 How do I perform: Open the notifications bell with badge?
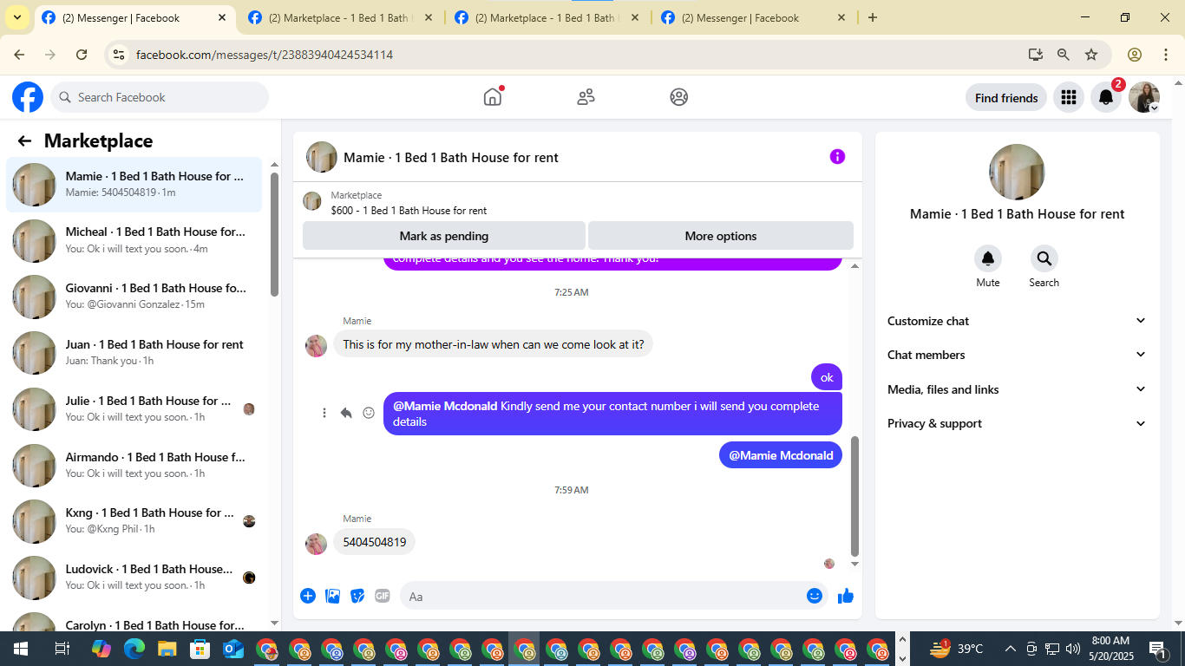coord(1106,97)
